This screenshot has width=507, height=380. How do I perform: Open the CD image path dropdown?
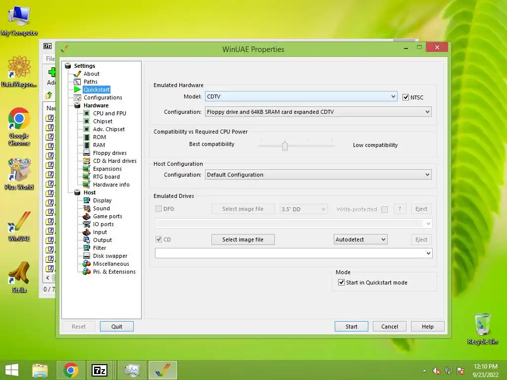[x=294, y=253]
